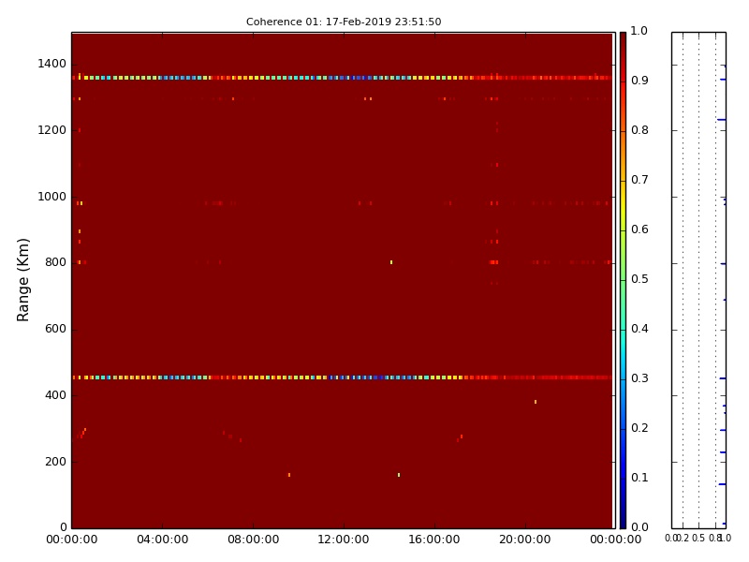Select the 1400 range tick label
Viewport: 749px width, 562px height.
tap(52, 64)
